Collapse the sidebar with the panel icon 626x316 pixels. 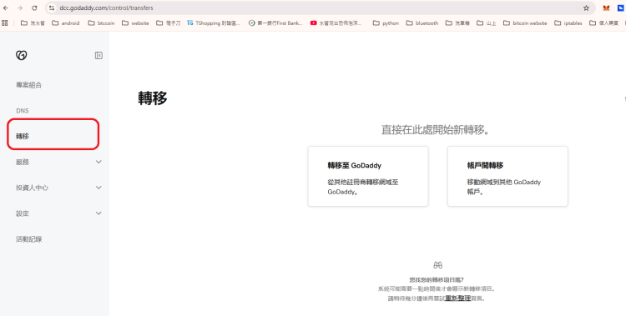pos(98,56)
